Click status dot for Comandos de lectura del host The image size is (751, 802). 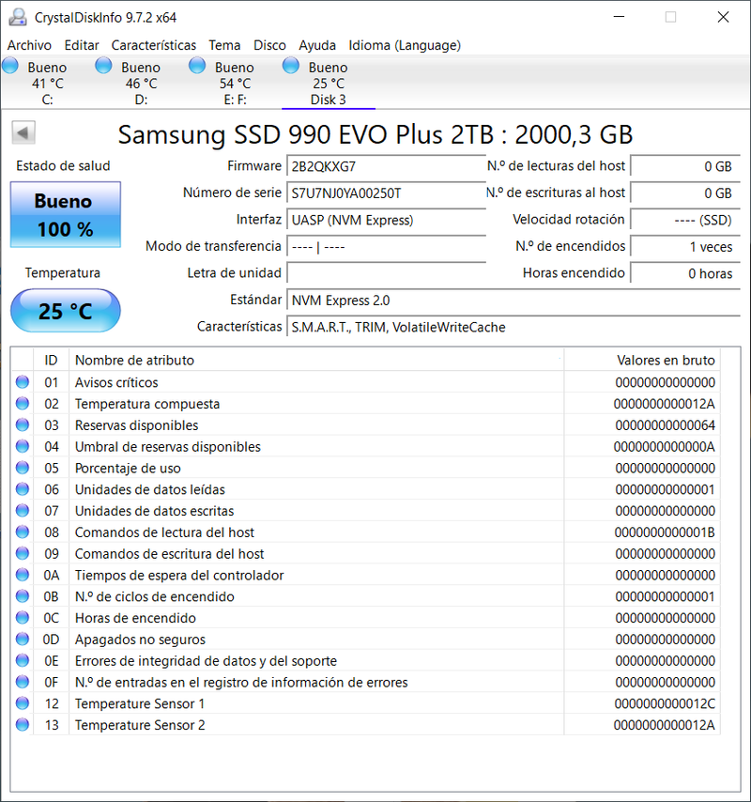[x=22, y=532]
